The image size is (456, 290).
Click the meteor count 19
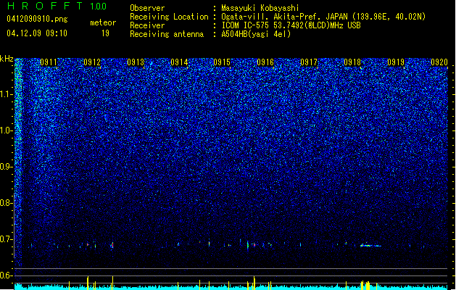[105, 33]
